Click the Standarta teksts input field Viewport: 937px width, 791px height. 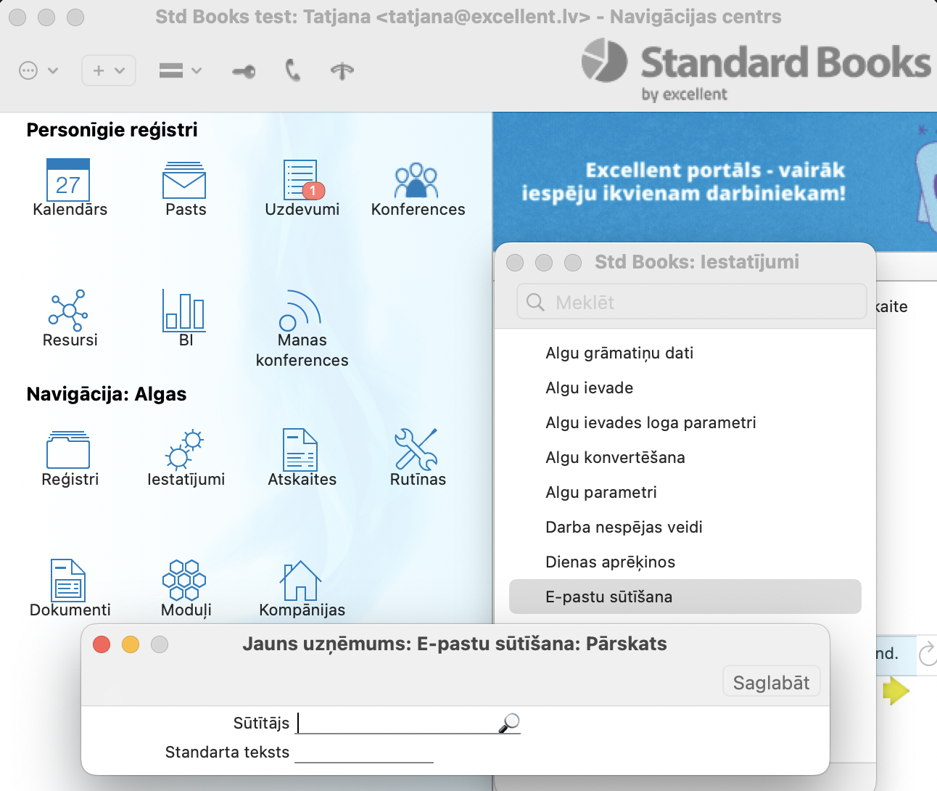click(x=363, y=753)
